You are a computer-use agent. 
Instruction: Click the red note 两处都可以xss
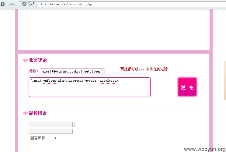pos(144,69)
